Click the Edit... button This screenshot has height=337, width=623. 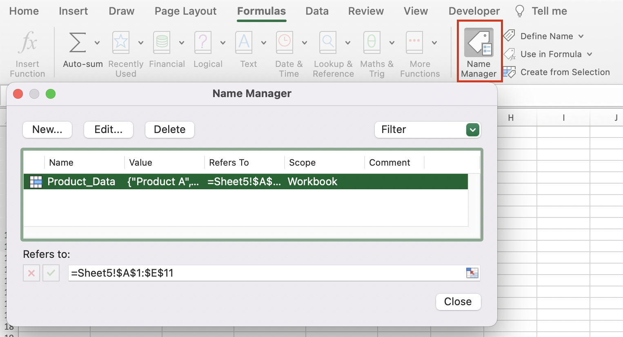[x=109, y=130]
